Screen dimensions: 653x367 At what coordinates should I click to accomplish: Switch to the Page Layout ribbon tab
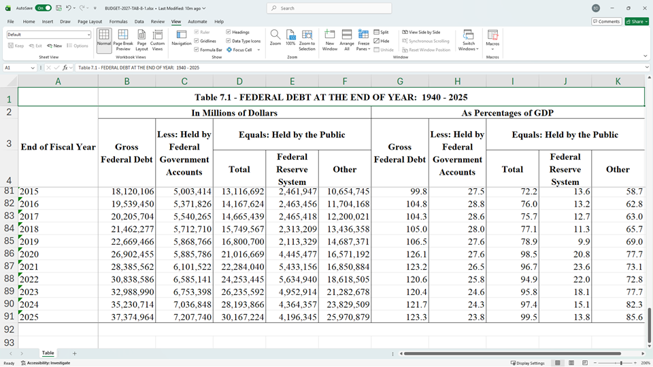pyautogui.click(x=90, y=22)
